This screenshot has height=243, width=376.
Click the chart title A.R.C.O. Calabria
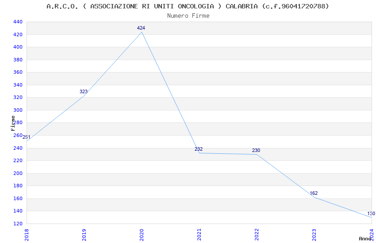click(188, 6)
